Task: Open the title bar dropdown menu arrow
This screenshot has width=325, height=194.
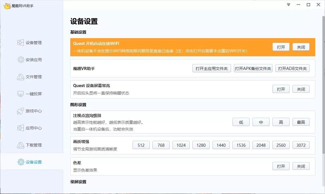Action: pyautogui.click(x=288, y=5)
